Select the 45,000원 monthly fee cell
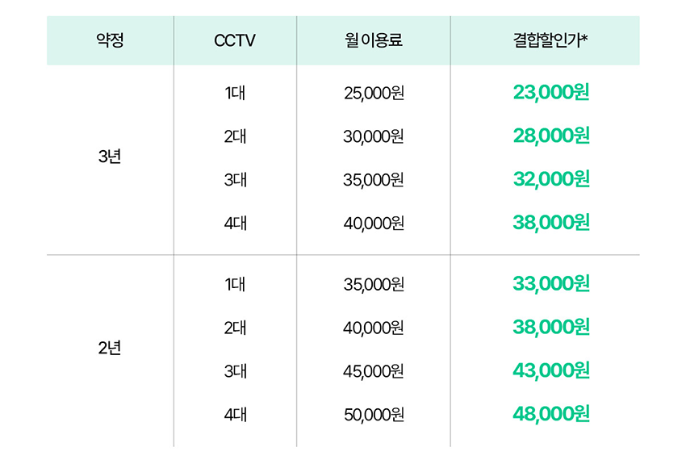This screenshot has height=464, width=686. pyautogui.click(x=374, y=371)
